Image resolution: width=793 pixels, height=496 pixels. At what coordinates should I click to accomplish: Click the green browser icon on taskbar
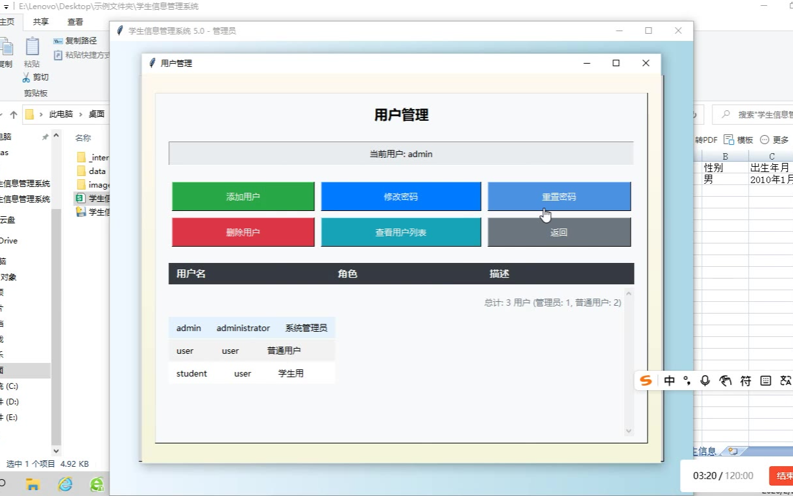coord(97,484)
